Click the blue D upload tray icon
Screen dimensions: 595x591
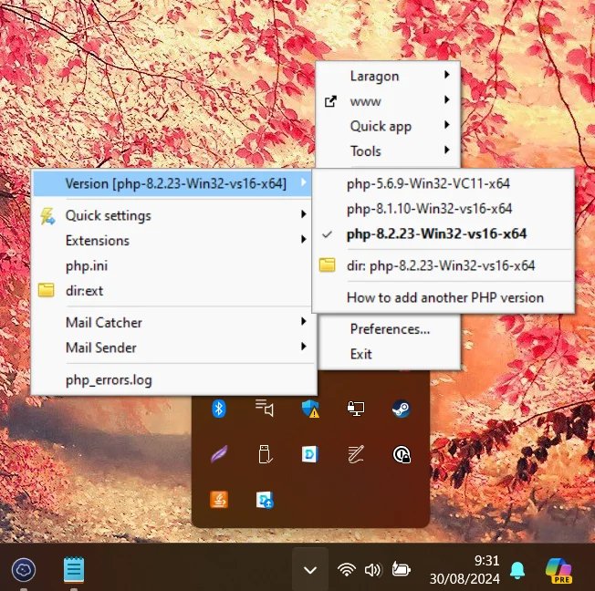click(x=265, y=500)
